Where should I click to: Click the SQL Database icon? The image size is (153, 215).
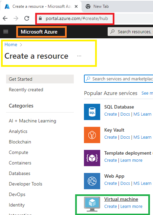point(92,112)
